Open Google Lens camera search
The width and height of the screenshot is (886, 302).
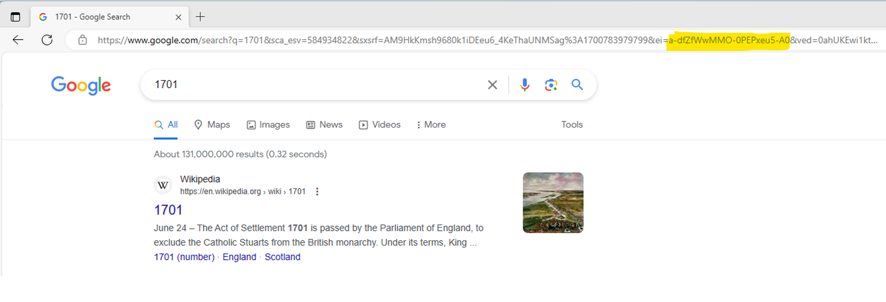click(551, 85)
